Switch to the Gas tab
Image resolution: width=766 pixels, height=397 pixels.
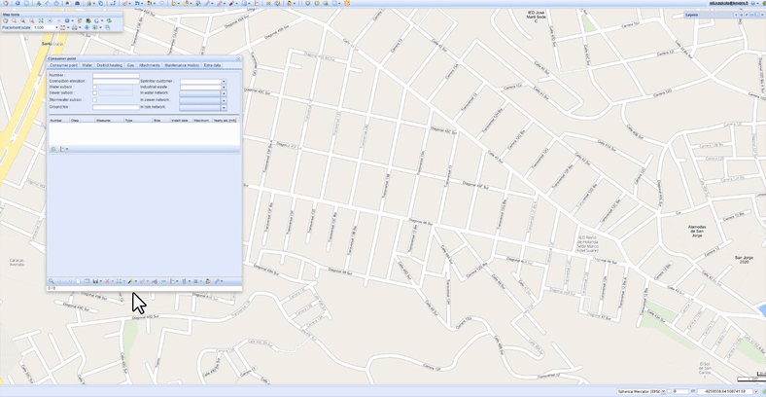tap(130, 65)
